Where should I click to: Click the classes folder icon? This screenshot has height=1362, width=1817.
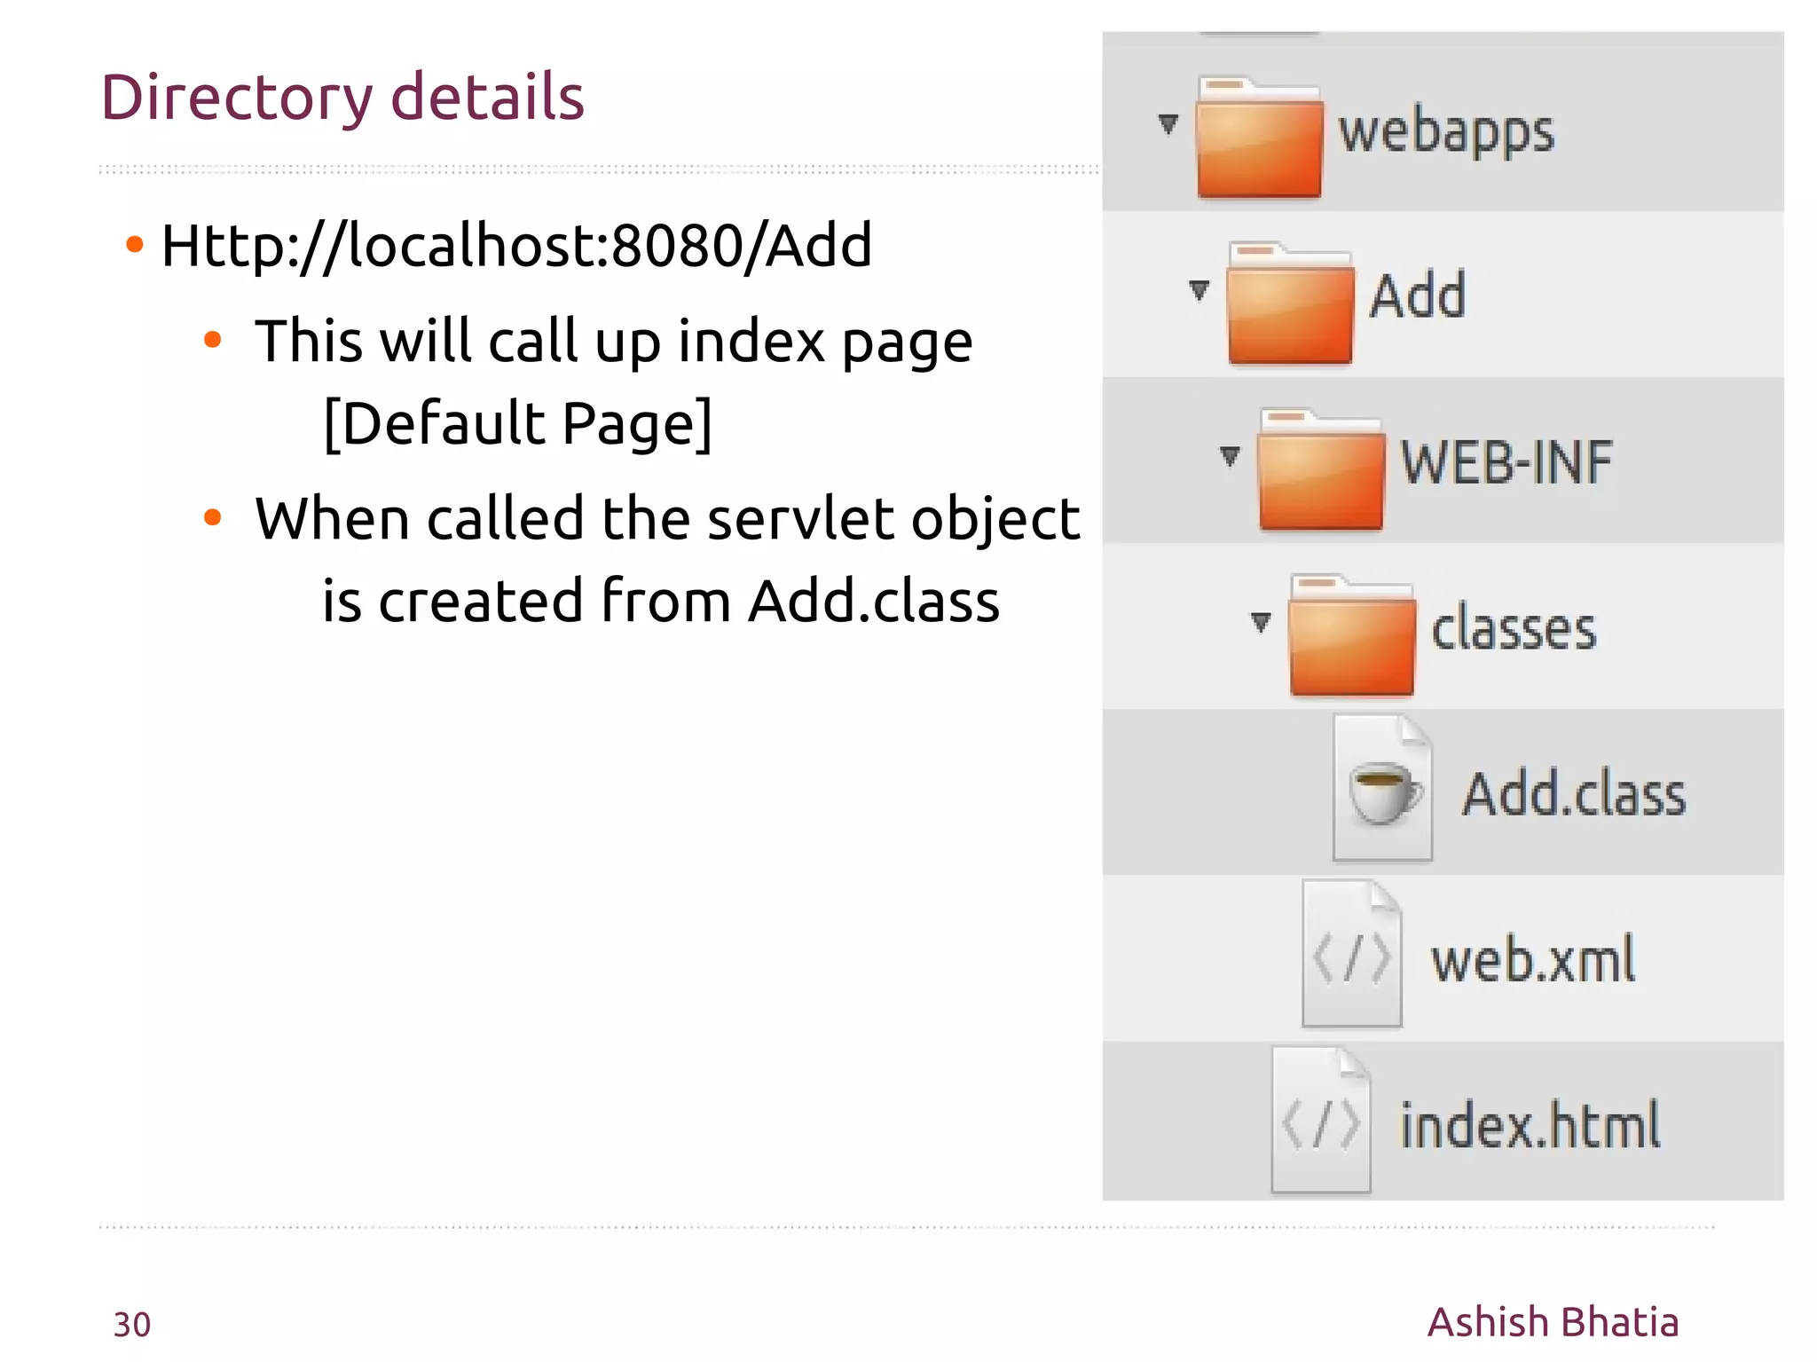1352,635
